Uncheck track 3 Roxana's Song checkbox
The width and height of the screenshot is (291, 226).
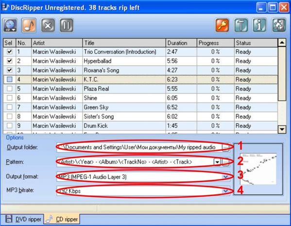[x=9, y=70]
